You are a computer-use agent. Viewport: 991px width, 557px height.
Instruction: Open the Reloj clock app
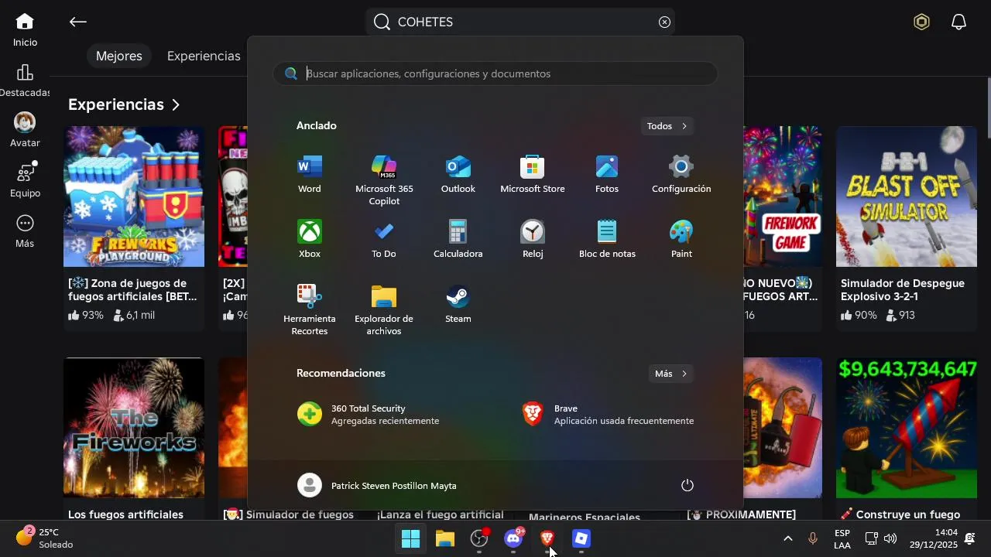pyautogui.click(x=533, y=240)
